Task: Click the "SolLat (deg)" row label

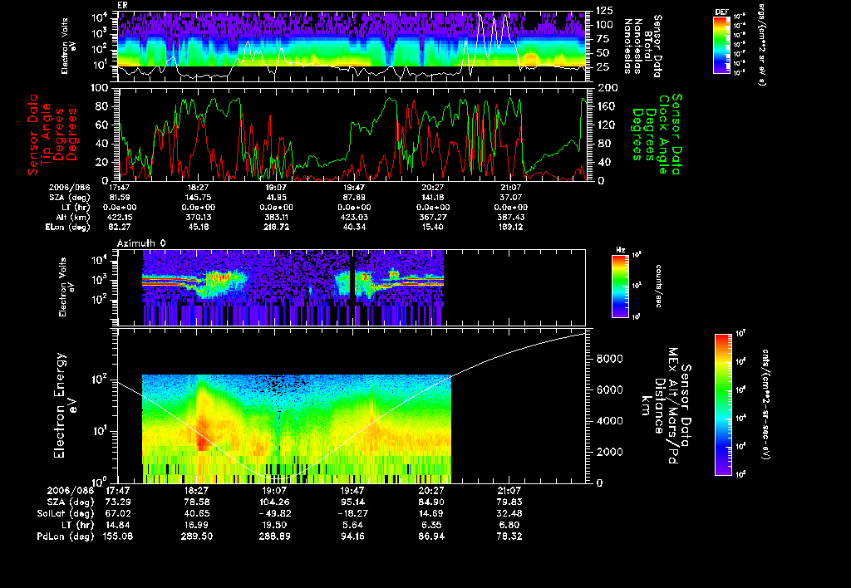Action: pyautogui.click(x=66, y=513)
